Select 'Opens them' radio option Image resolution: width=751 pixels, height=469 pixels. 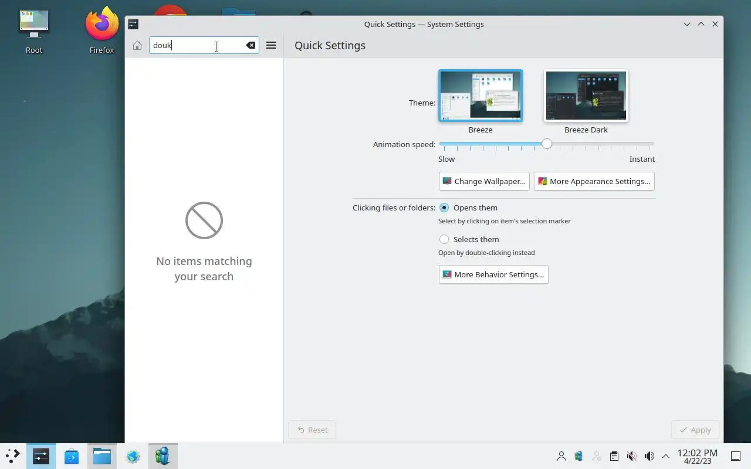[x=444, y=208]
